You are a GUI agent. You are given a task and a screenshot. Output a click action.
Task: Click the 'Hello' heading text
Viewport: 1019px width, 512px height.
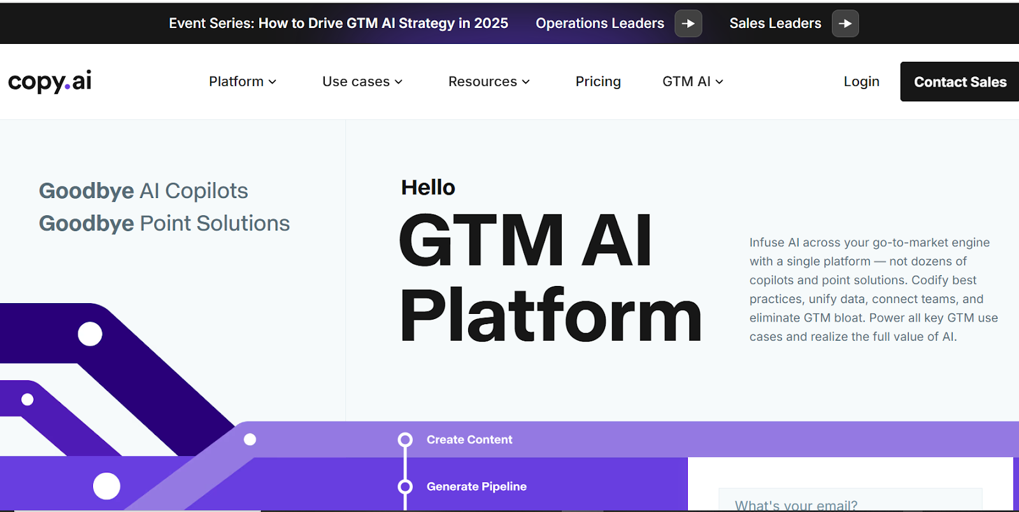click(x=428, y=187)
